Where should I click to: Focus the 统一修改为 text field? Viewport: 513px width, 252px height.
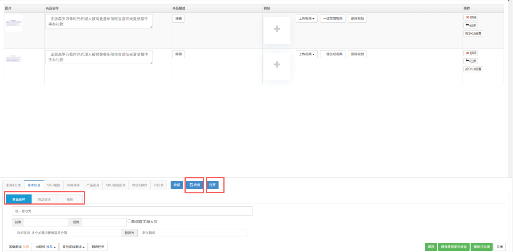[132, 211]
